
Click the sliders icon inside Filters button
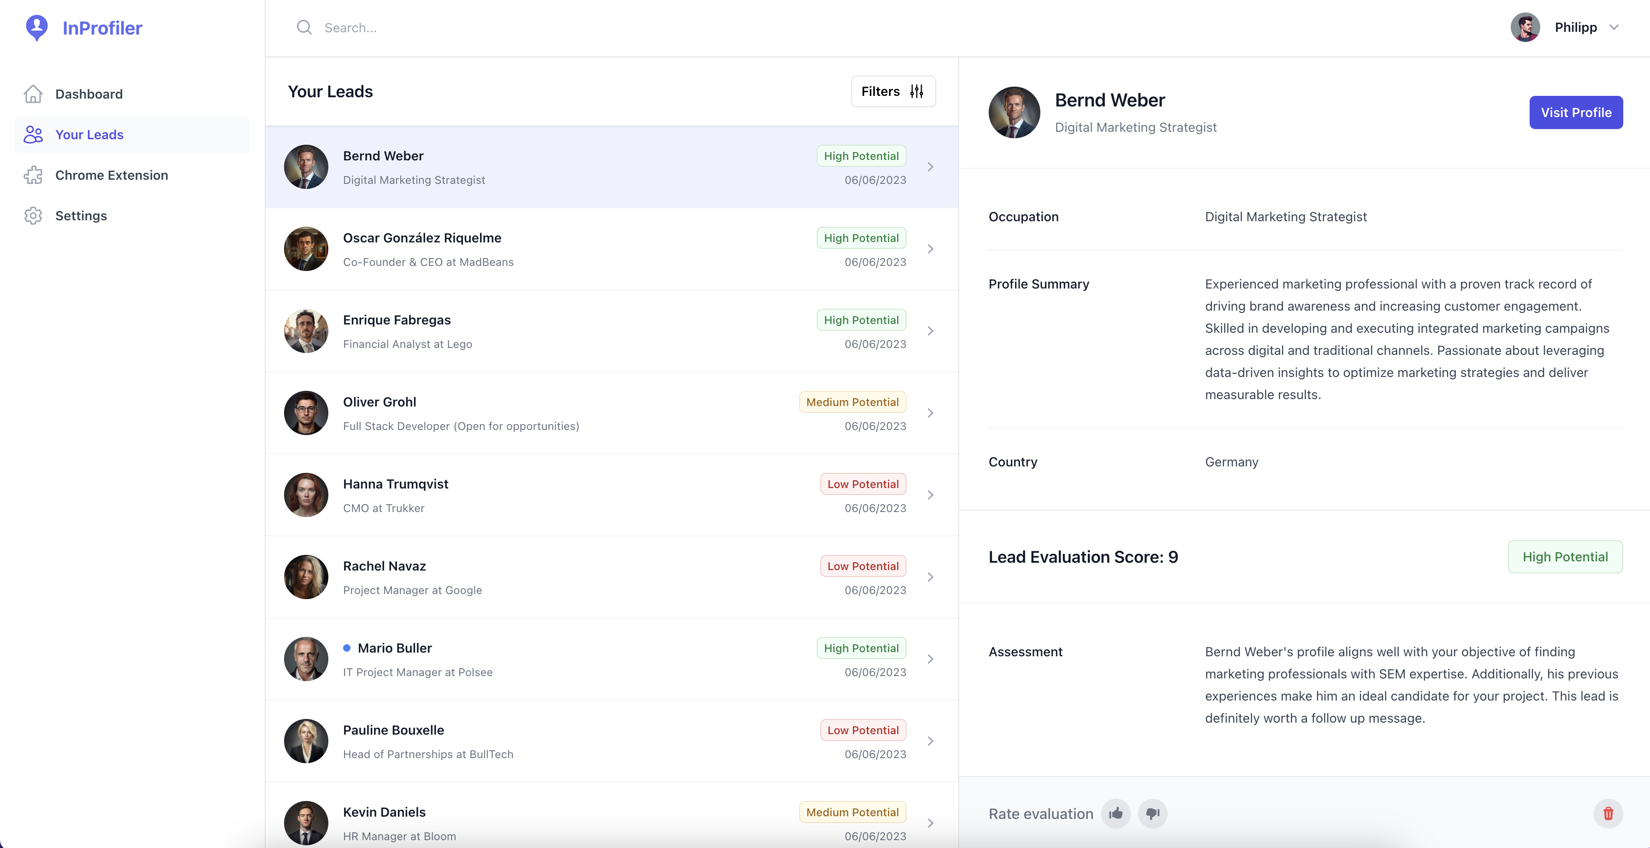(916, 91)
